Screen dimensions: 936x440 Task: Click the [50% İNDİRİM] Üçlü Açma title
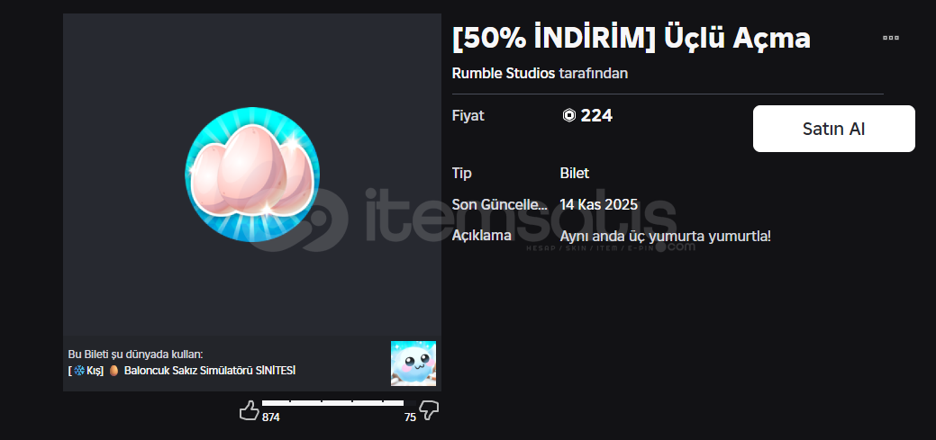coord(632,38)
